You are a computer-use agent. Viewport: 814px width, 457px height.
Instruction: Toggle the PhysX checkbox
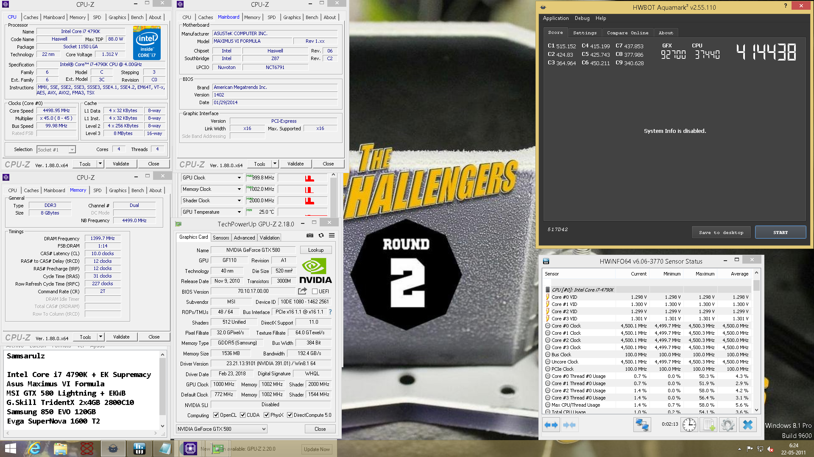[266, 415]
